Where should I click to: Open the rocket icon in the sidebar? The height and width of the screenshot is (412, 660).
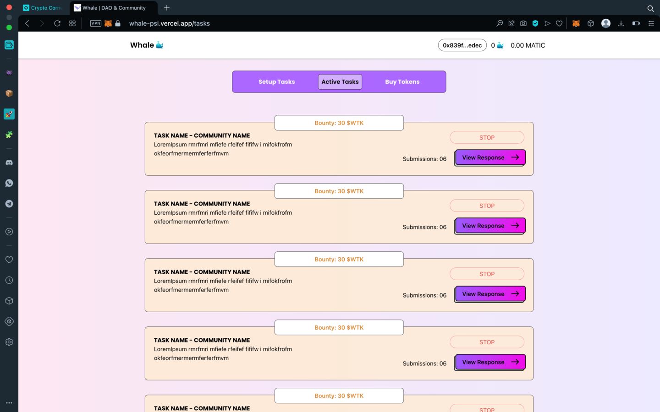9,114
